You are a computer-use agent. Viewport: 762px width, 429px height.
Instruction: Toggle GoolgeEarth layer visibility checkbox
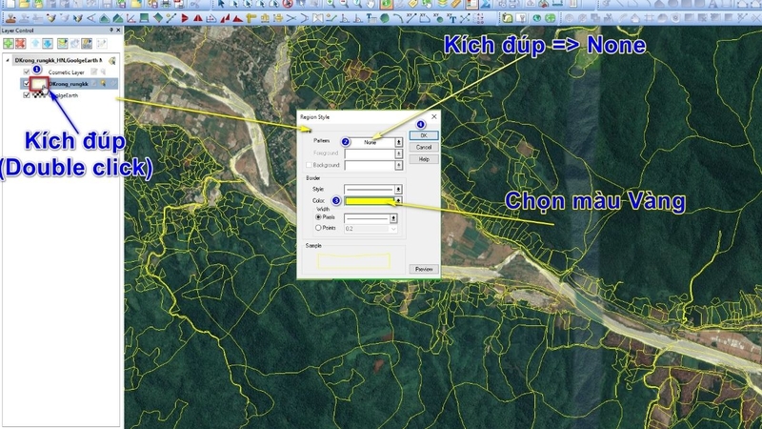point(27,95)
